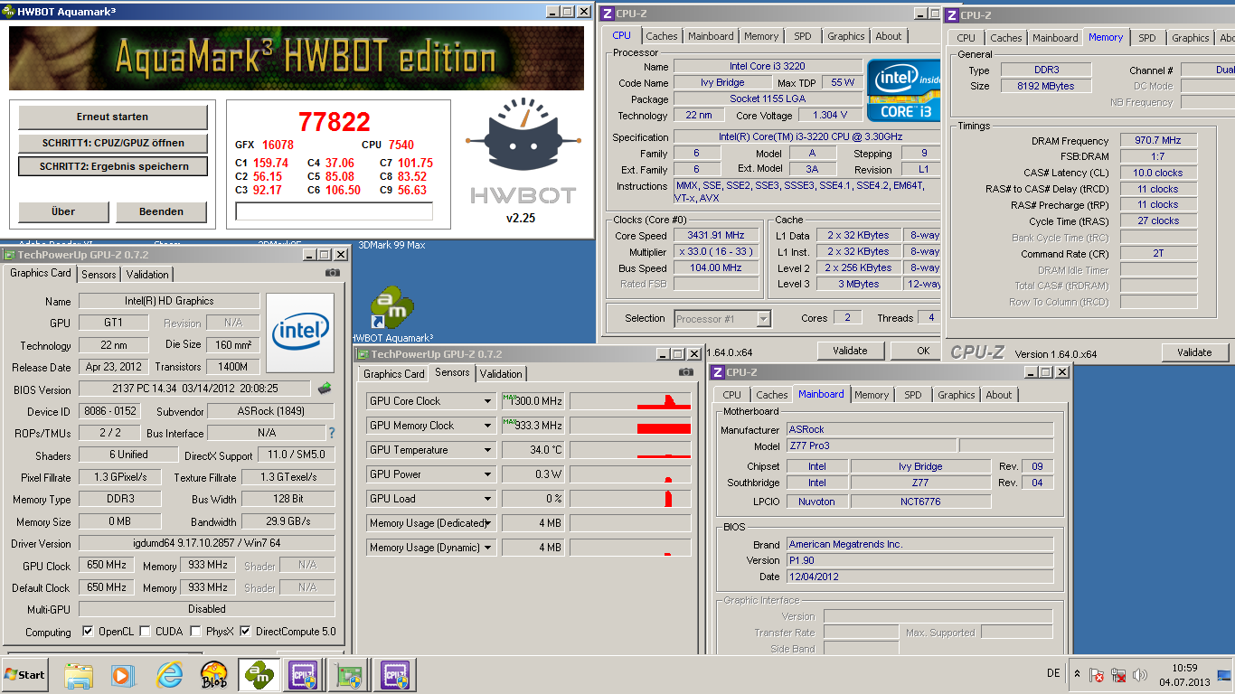The image size is (1235, 694).
Task: Expand the GPU Temperature sensor dropdown
Action: [x=488, y=450]
